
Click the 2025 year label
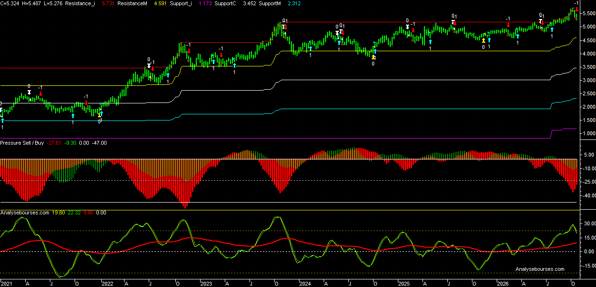[404, 284]
